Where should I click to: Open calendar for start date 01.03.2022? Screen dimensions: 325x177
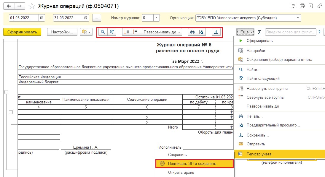42,18
